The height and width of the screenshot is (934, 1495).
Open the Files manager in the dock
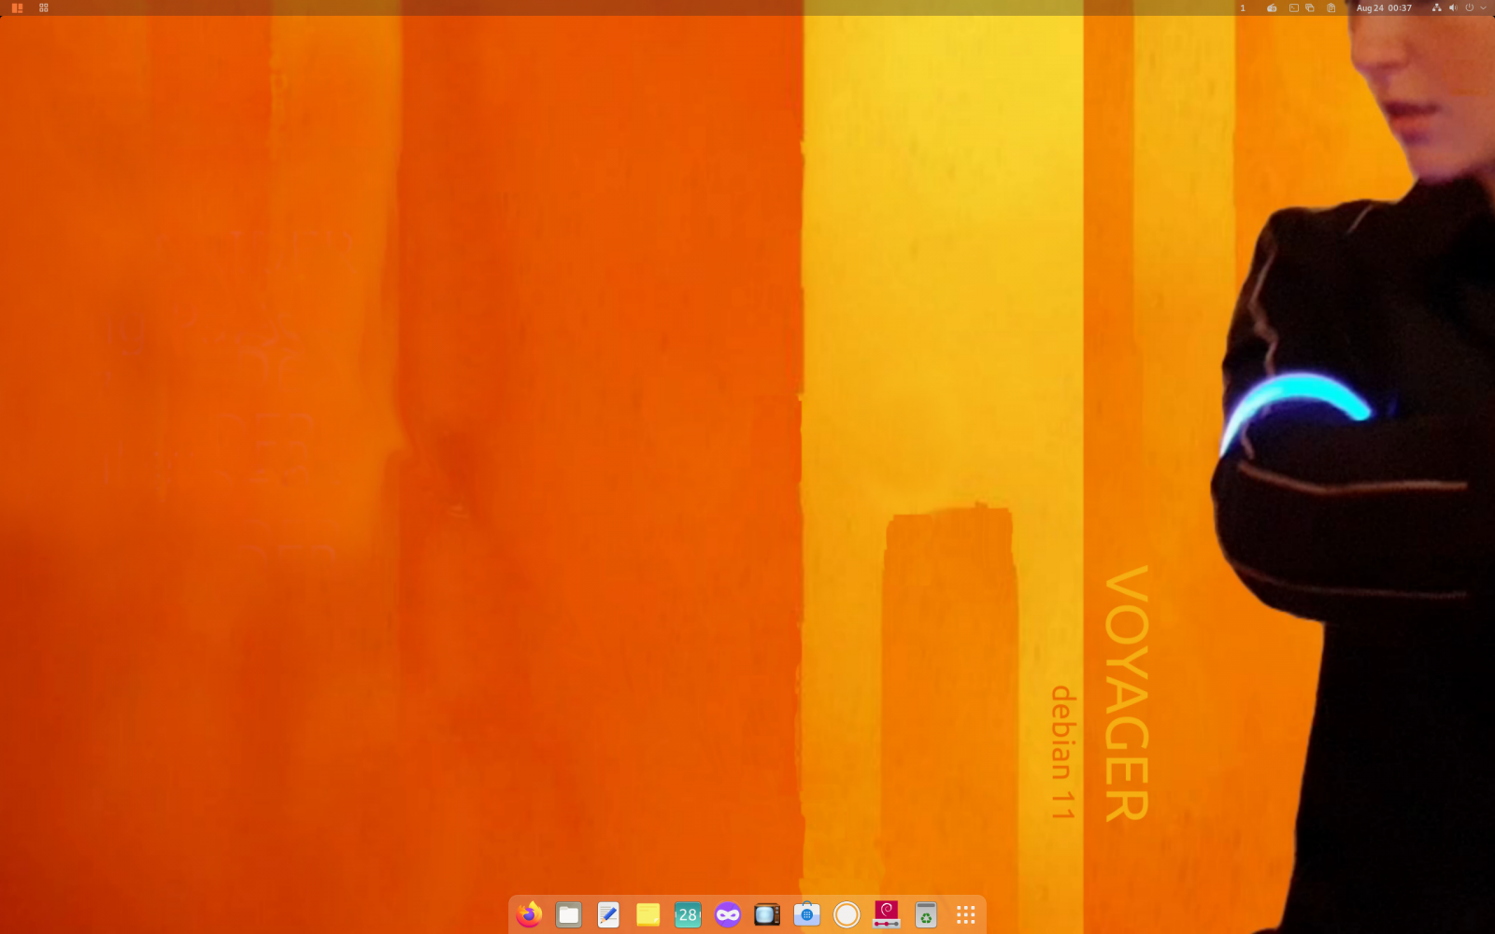coord(568,914)
